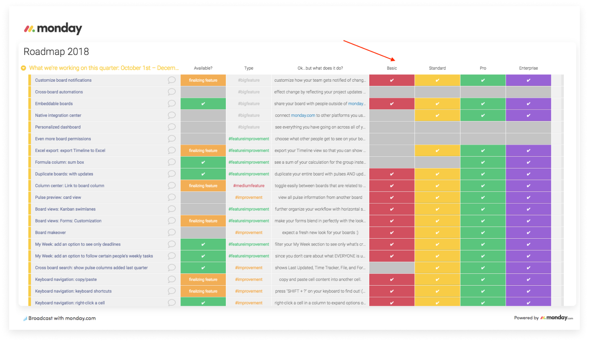Click Standard checkmark for Native integration center

[x=437, y=115]
